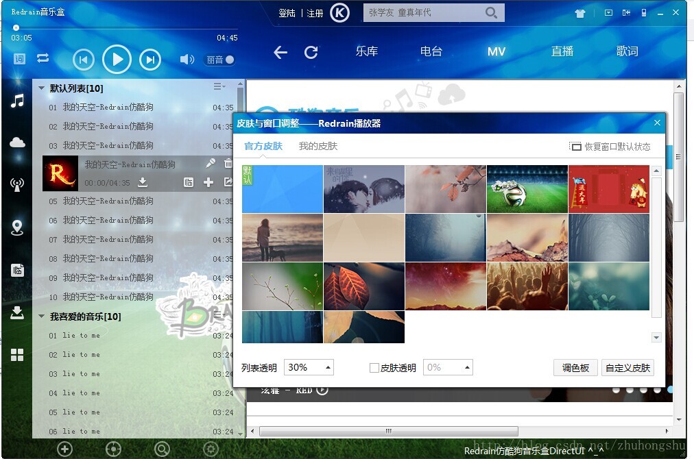694x459 pixels.
Task: Open the skin shirt icon
Action: coord(579,13)
